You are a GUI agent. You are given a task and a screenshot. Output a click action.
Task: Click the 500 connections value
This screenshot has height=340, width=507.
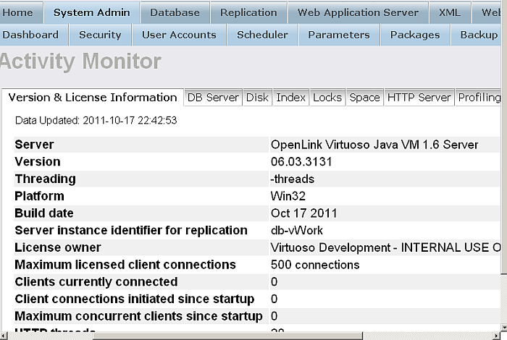pos(315,265)
